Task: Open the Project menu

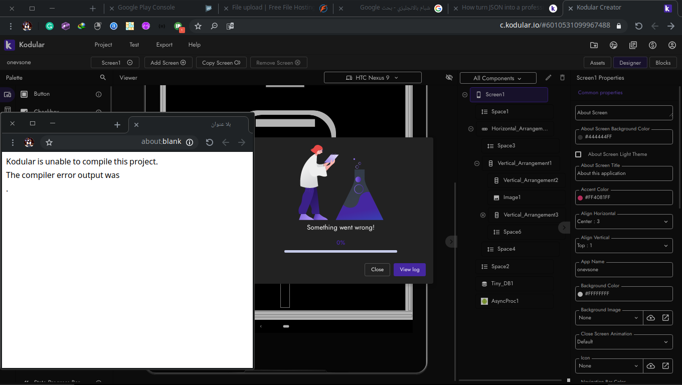Action: 103,45
